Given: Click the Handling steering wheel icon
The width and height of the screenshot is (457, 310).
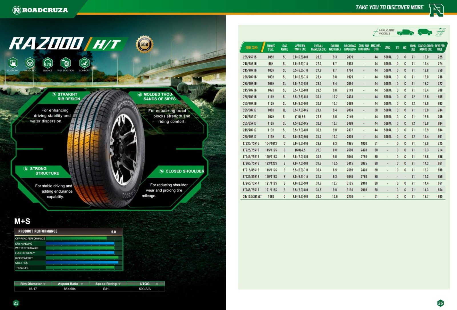Looking at the screenshot, I should tap(30, 63).
